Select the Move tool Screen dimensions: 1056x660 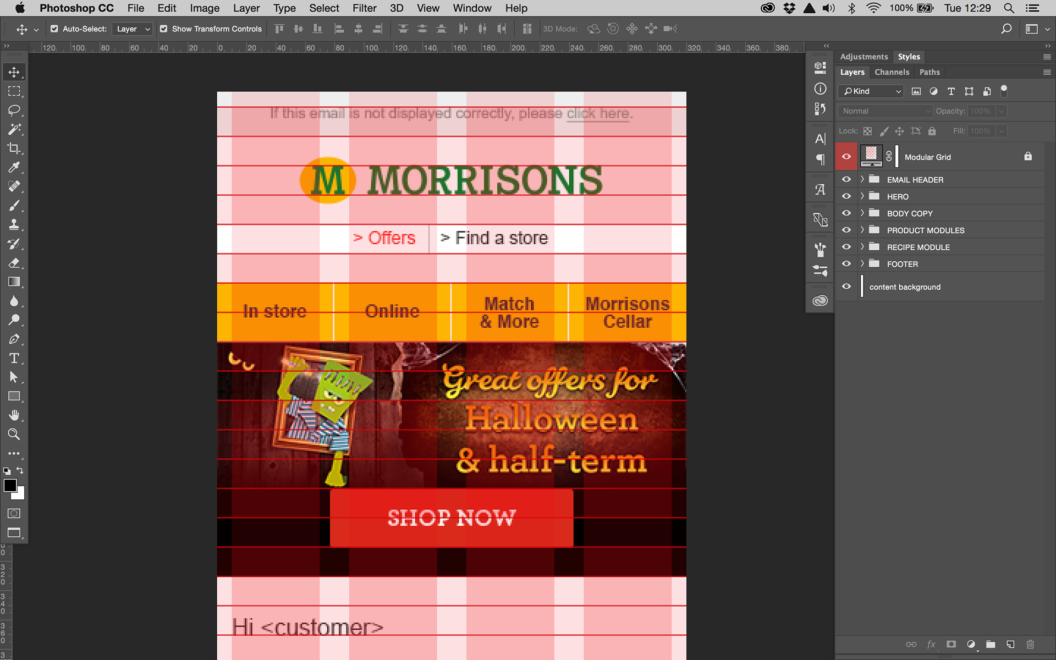[14, 72]
